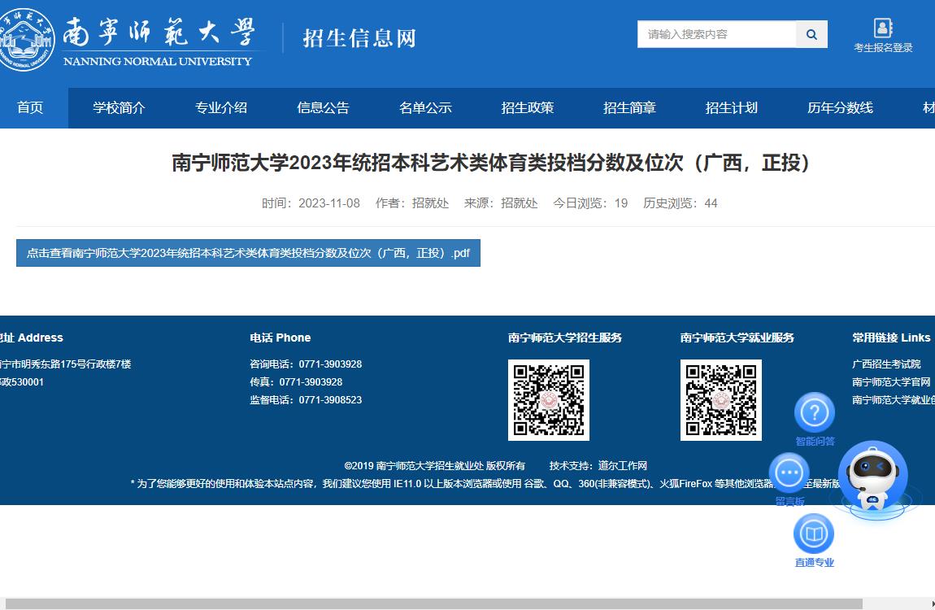Viewport: 935px width, 610px height.
Task: Click the horizontal scrollbar at page bottom
Action: click(433, 604)
